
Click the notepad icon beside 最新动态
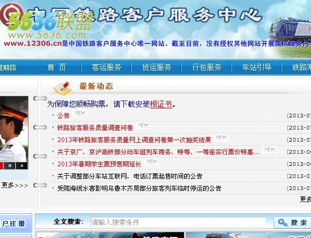point(63,88)
